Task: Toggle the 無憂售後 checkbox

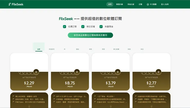Action: [101, 27]
